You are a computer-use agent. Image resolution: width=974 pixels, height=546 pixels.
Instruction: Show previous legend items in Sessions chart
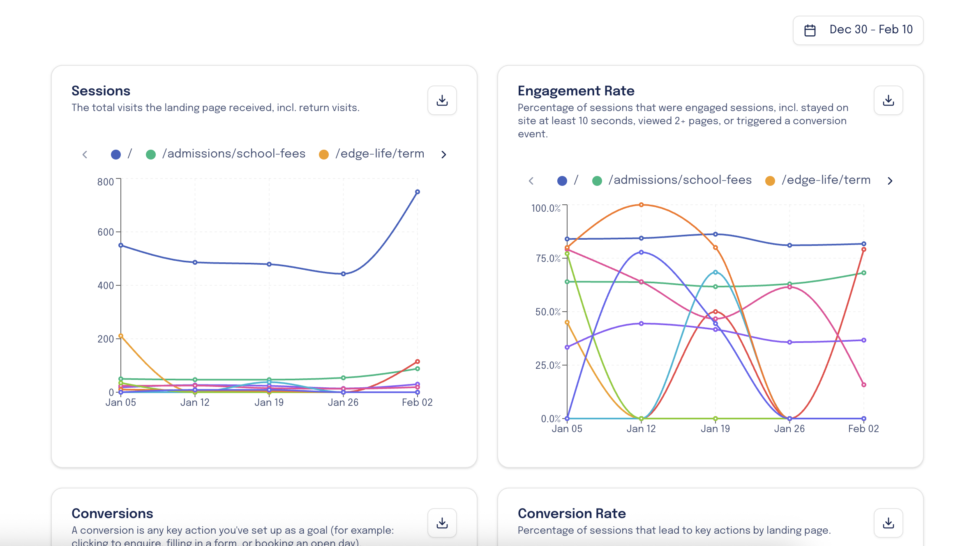pyautogui.click(x=85, y=155)
